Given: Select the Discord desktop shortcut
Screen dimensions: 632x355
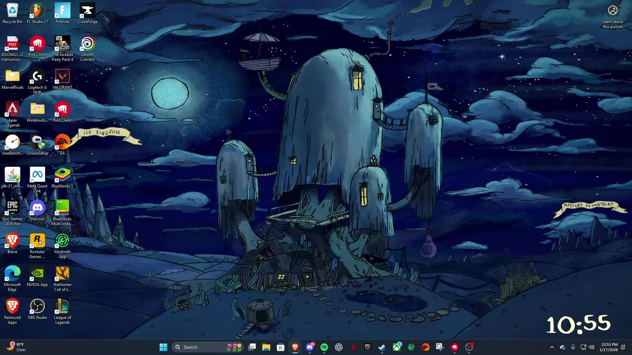Looking at the screenshot, I should [38, 211].
